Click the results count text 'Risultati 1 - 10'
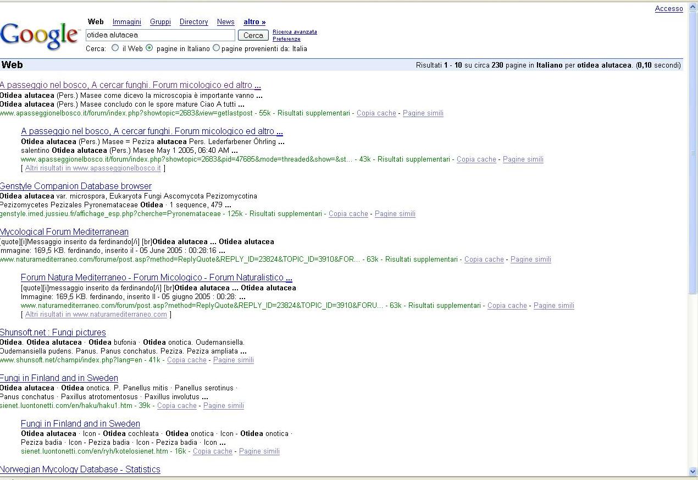The height and width of the screenshot is (480, 698). pyautogui.click(x=439, y=65)
